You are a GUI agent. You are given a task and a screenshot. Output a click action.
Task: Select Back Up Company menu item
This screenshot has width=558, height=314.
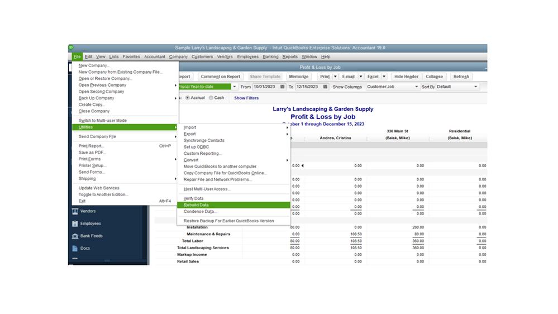click(x=125, y=98)
